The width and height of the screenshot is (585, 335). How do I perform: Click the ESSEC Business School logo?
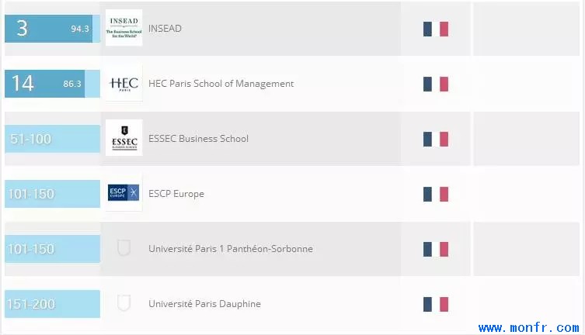pyautogui.click(x=124, y=138)
